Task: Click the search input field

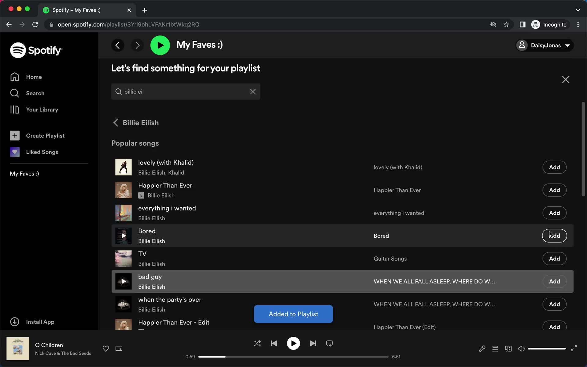Action: [185, 91]
